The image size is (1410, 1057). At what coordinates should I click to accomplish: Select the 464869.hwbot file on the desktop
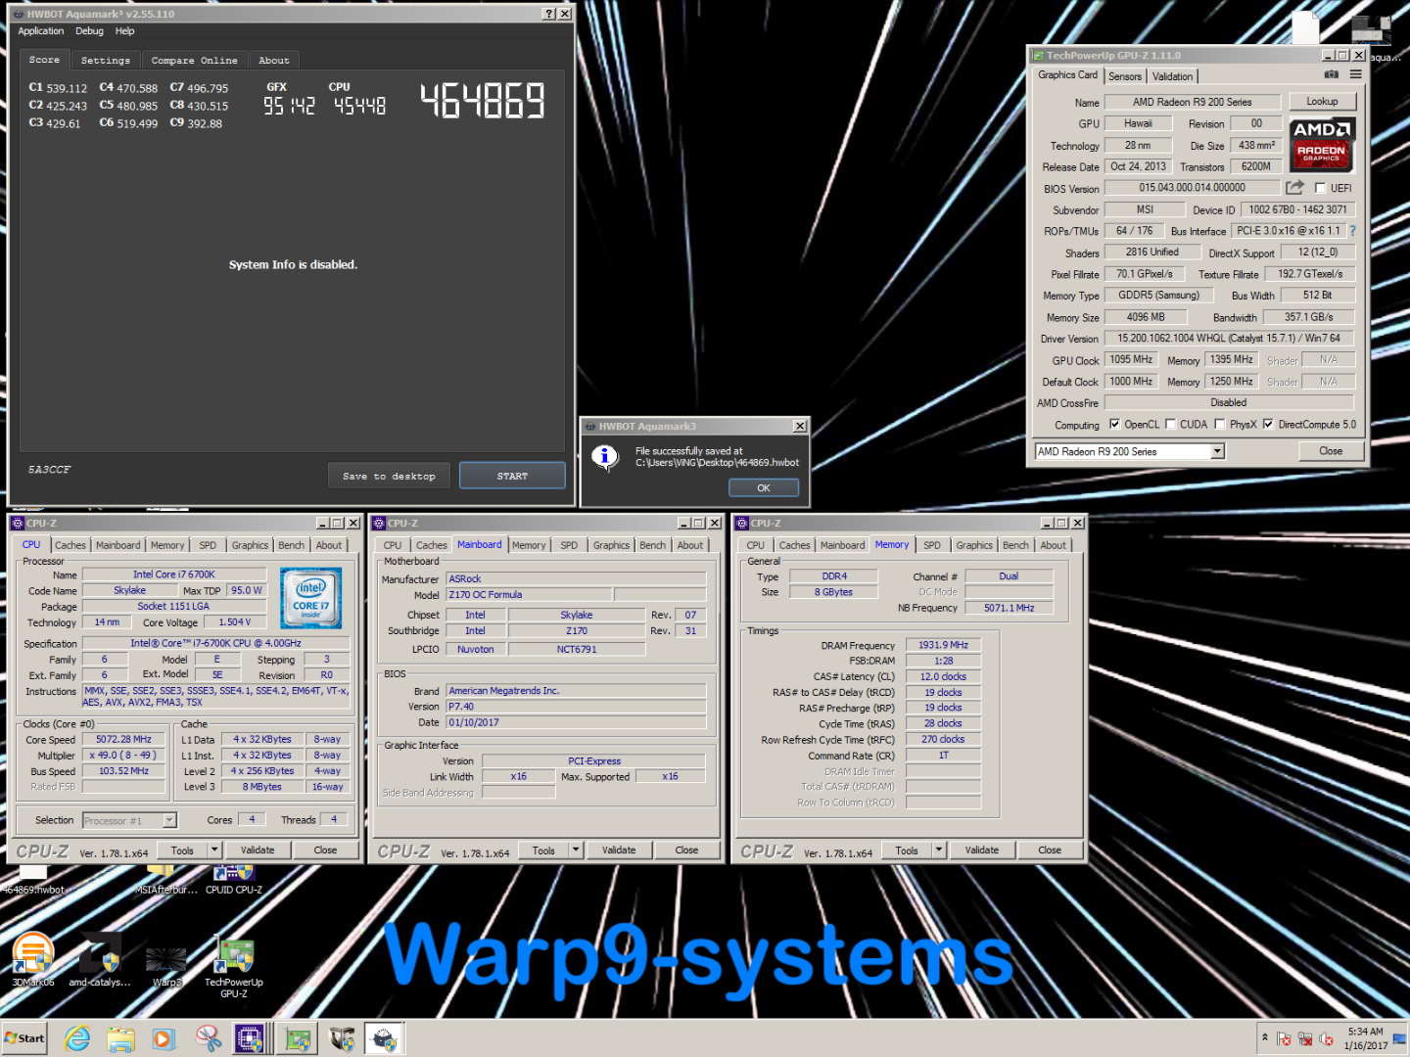[32, 879]
